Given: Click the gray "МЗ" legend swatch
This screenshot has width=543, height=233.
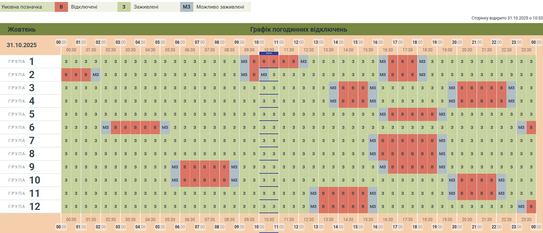Looking at the screenshot, I should coord(186,7).
